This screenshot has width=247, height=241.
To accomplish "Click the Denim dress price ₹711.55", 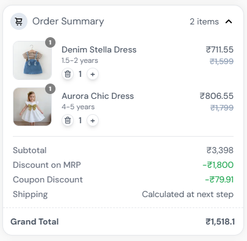I will (220, 49).
